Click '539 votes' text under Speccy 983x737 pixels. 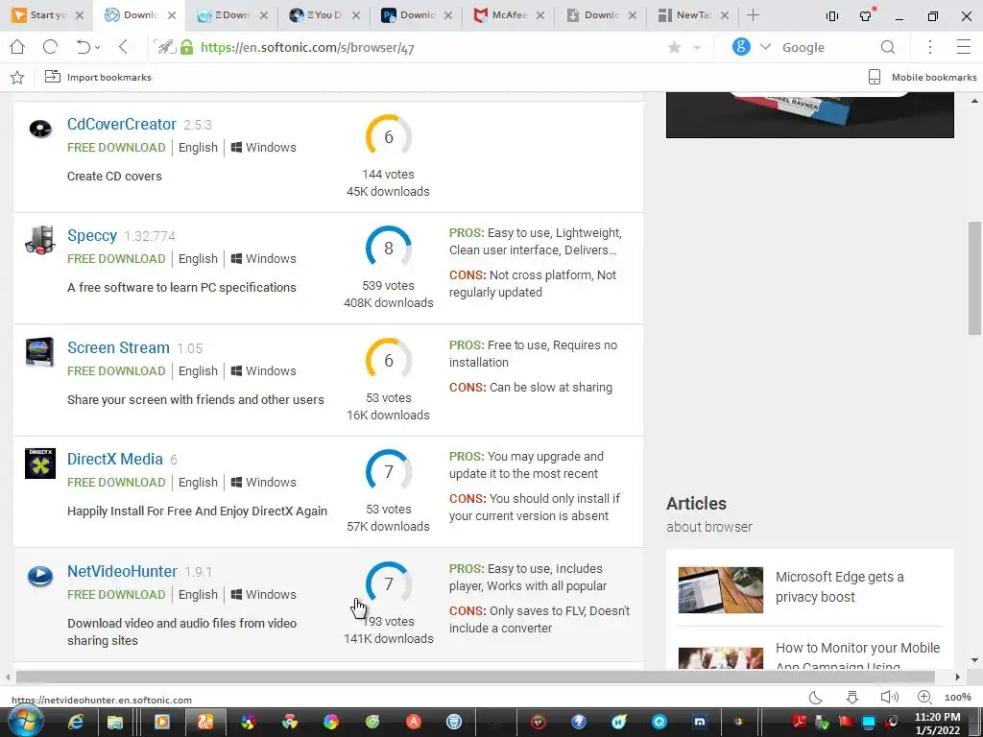[x=389, y=286]
